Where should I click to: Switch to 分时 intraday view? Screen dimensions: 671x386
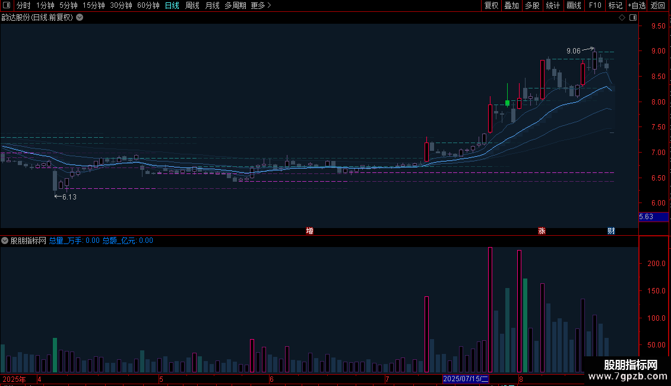(x=24, y=5)
